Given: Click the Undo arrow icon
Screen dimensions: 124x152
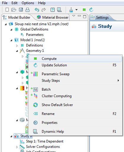Looking at the screenshot, I should pyautogui.click(x=37, y=10).
